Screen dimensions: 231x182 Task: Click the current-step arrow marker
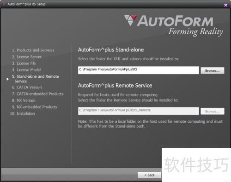(x=7, y=79)
